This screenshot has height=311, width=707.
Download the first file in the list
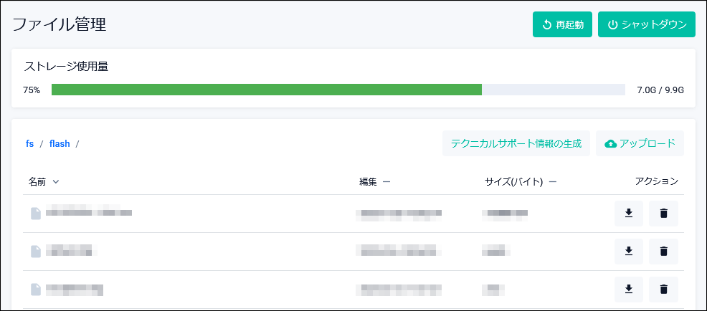pos(629,214)
